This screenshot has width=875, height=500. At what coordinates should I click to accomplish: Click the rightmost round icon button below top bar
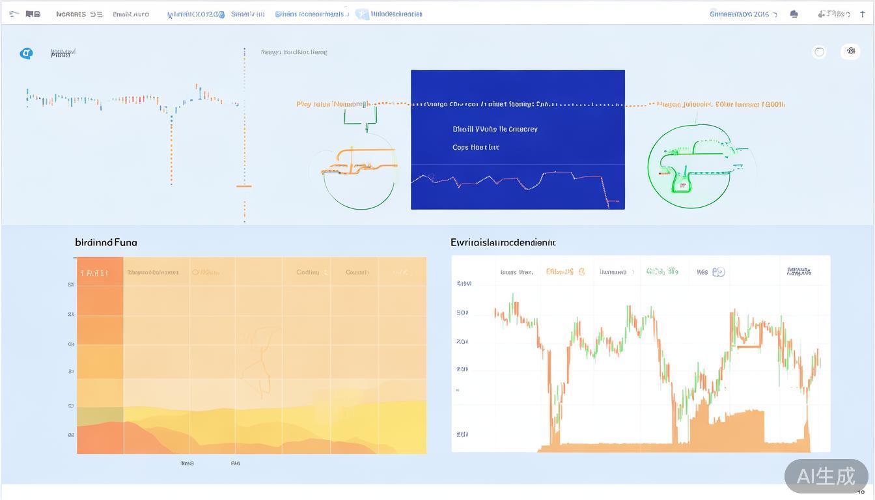[x=850, y=51]
